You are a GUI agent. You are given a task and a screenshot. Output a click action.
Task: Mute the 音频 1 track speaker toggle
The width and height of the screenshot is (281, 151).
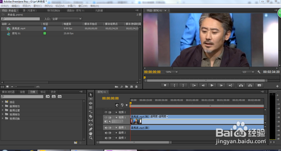coord(106,127)
